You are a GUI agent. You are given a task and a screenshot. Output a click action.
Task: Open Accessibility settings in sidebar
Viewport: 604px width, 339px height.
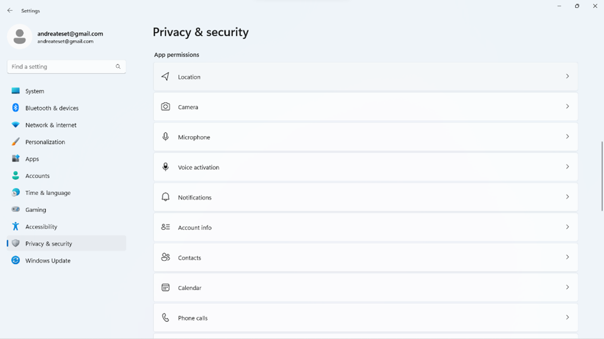click(41, 227)
